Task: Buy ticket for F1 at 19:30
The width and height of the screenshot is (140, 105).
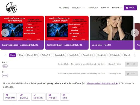Action: point(131,74)
